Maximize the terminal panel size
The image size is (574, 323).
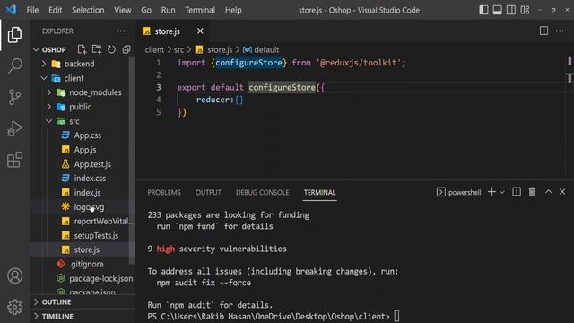tap(548, 192)
